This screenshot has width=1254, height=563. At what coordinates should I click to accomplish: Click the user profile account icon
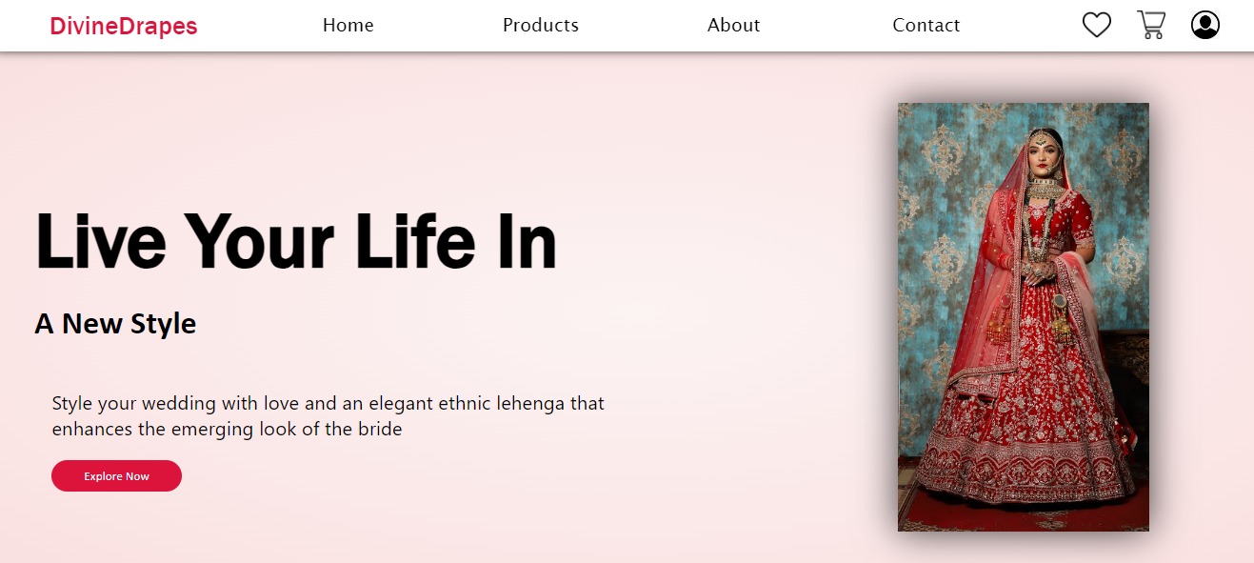pos(1205,25)
